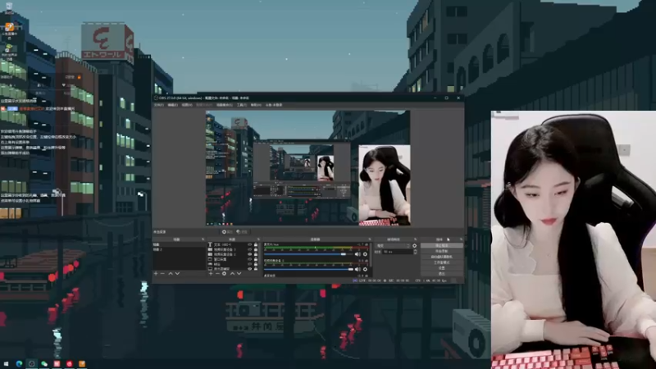Open transition properties gear in the 转场特效 dock
This screenshot has height=369, width=656.
(415, 246)
